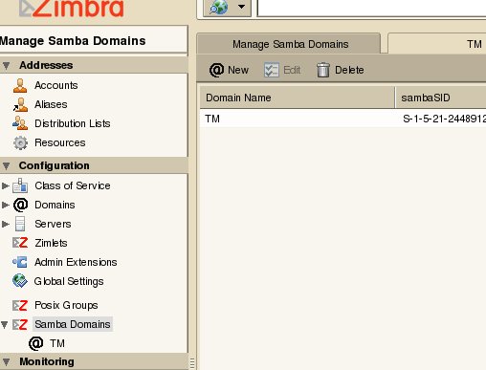486x370 pixels.
Task: Click the Distribution Lists people icon
Action: (20, 123)
